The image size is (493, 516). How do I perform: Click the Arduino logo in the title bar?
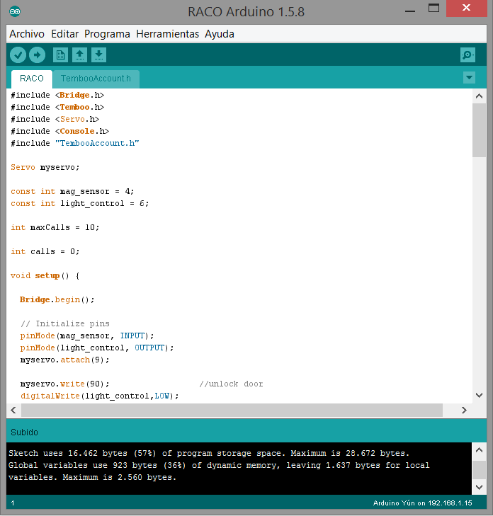(x=15, y=12)
